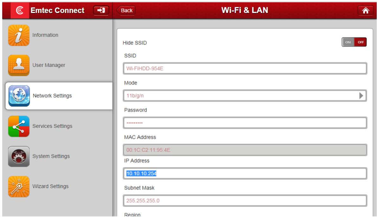Click the Wi-Fi & LAN page title
This screenshot has height=217, width=377.
click(x=245, y=10)
